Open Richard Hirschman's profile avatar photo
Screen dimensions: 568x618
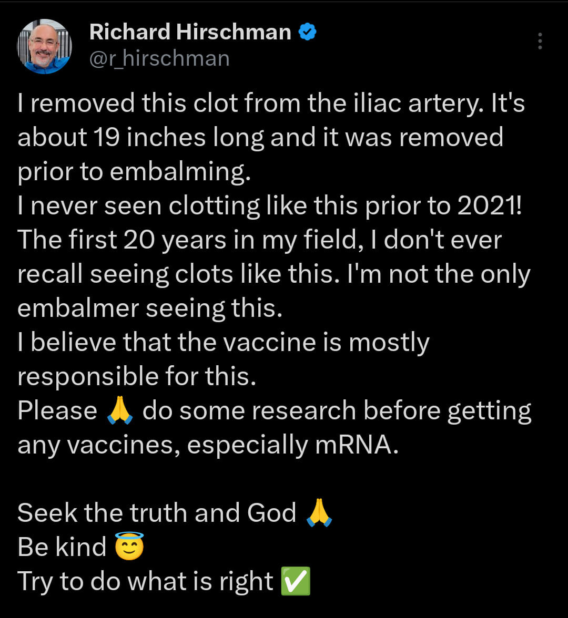point(44,46)
